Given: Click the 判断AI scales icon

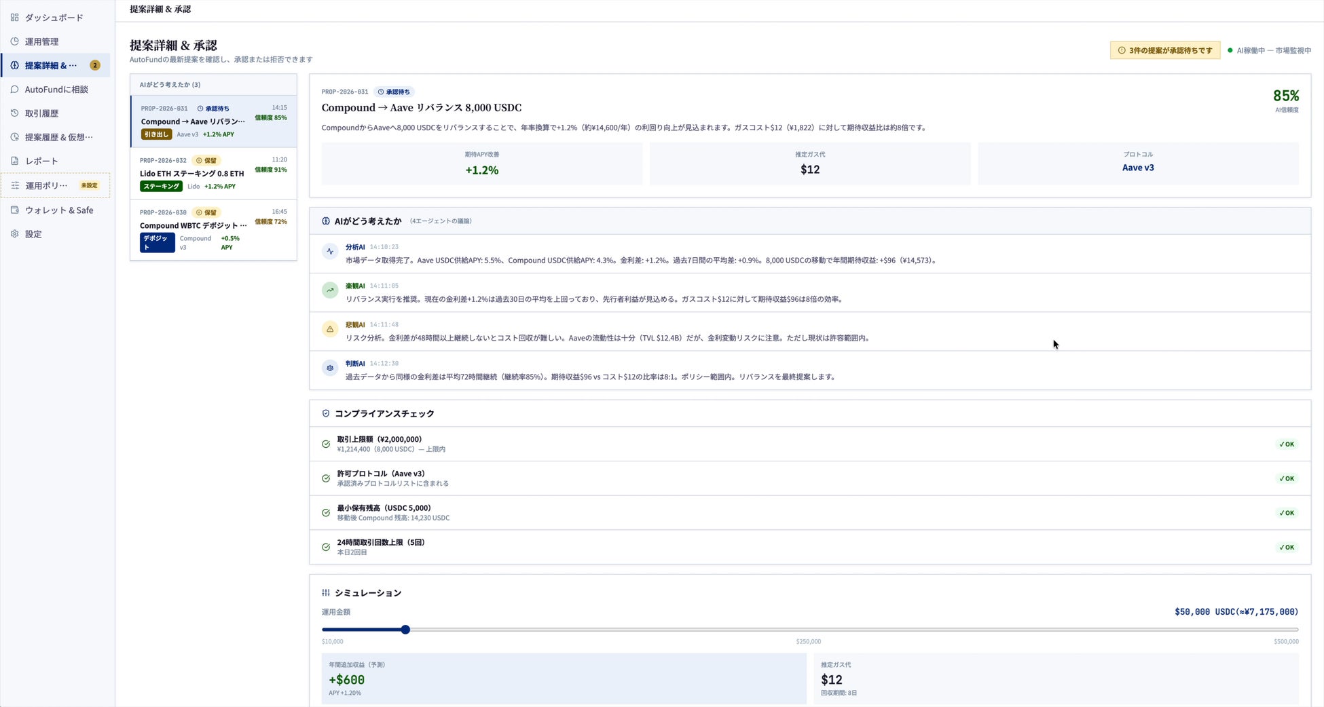Looking at the screenshot, I should point(330,368).
